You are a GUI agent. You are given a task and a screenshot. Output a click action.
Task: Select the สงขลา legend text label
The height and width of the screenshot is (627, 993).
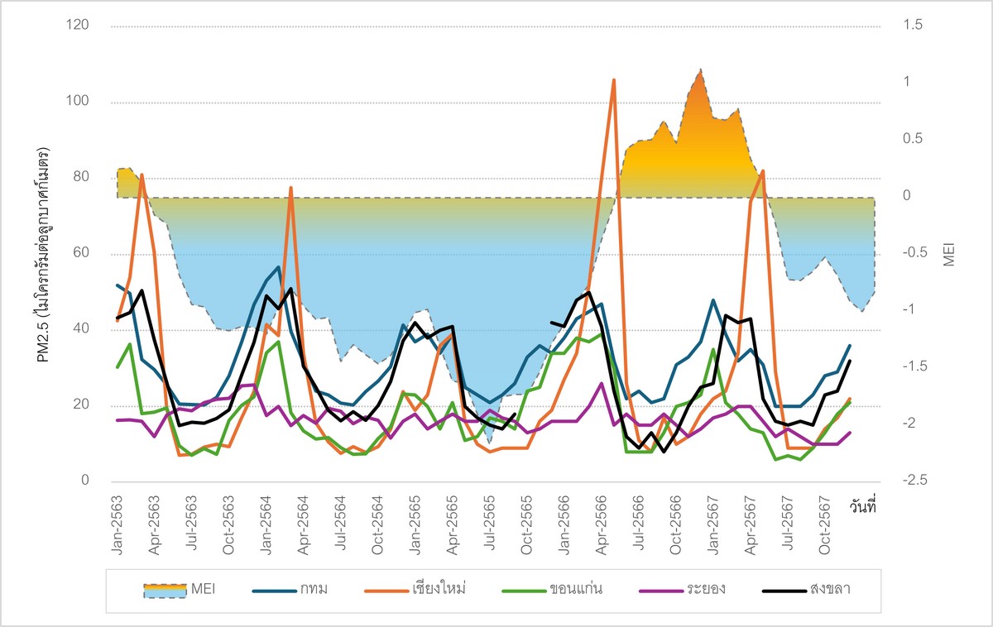(832, 591)
